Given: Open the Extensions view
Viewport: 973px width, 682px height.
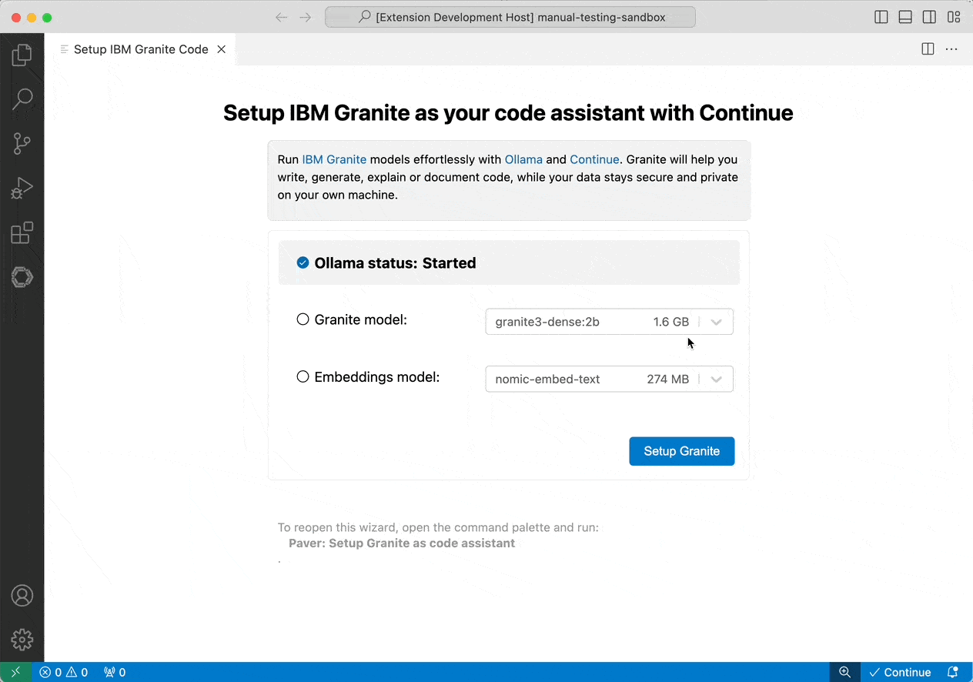Looking at the screenshot, I should pos(22,232).
